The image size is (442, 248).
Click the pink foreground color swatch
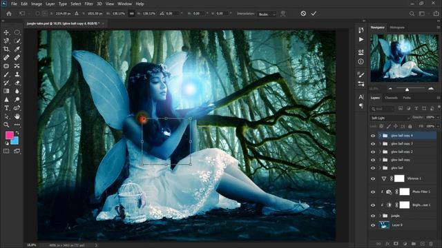9,135
